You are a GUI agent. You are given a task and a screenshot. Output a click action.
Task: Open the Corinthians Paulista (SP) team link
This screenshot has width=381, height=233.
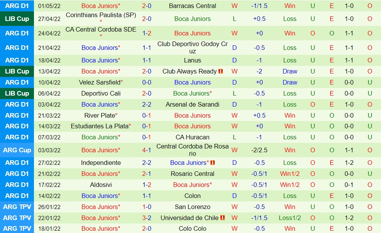[x=101, y=15]
